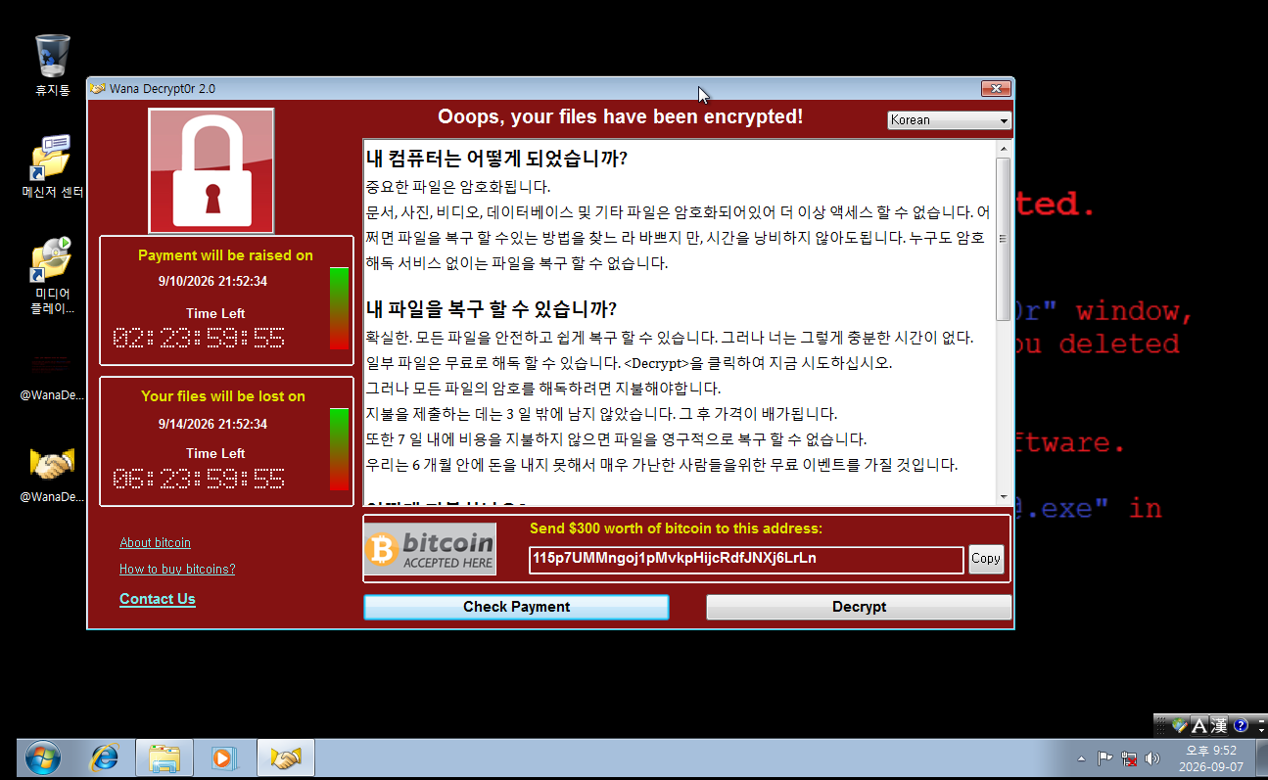1268x780 pixels.
Task: Click the Show desktop button at taskbar end
Action: coord(1261,758)
